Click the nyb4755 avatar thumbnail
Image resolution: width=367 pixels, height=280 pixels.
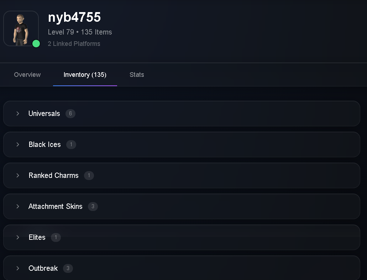pyautogui.click(x=21, y=28)
